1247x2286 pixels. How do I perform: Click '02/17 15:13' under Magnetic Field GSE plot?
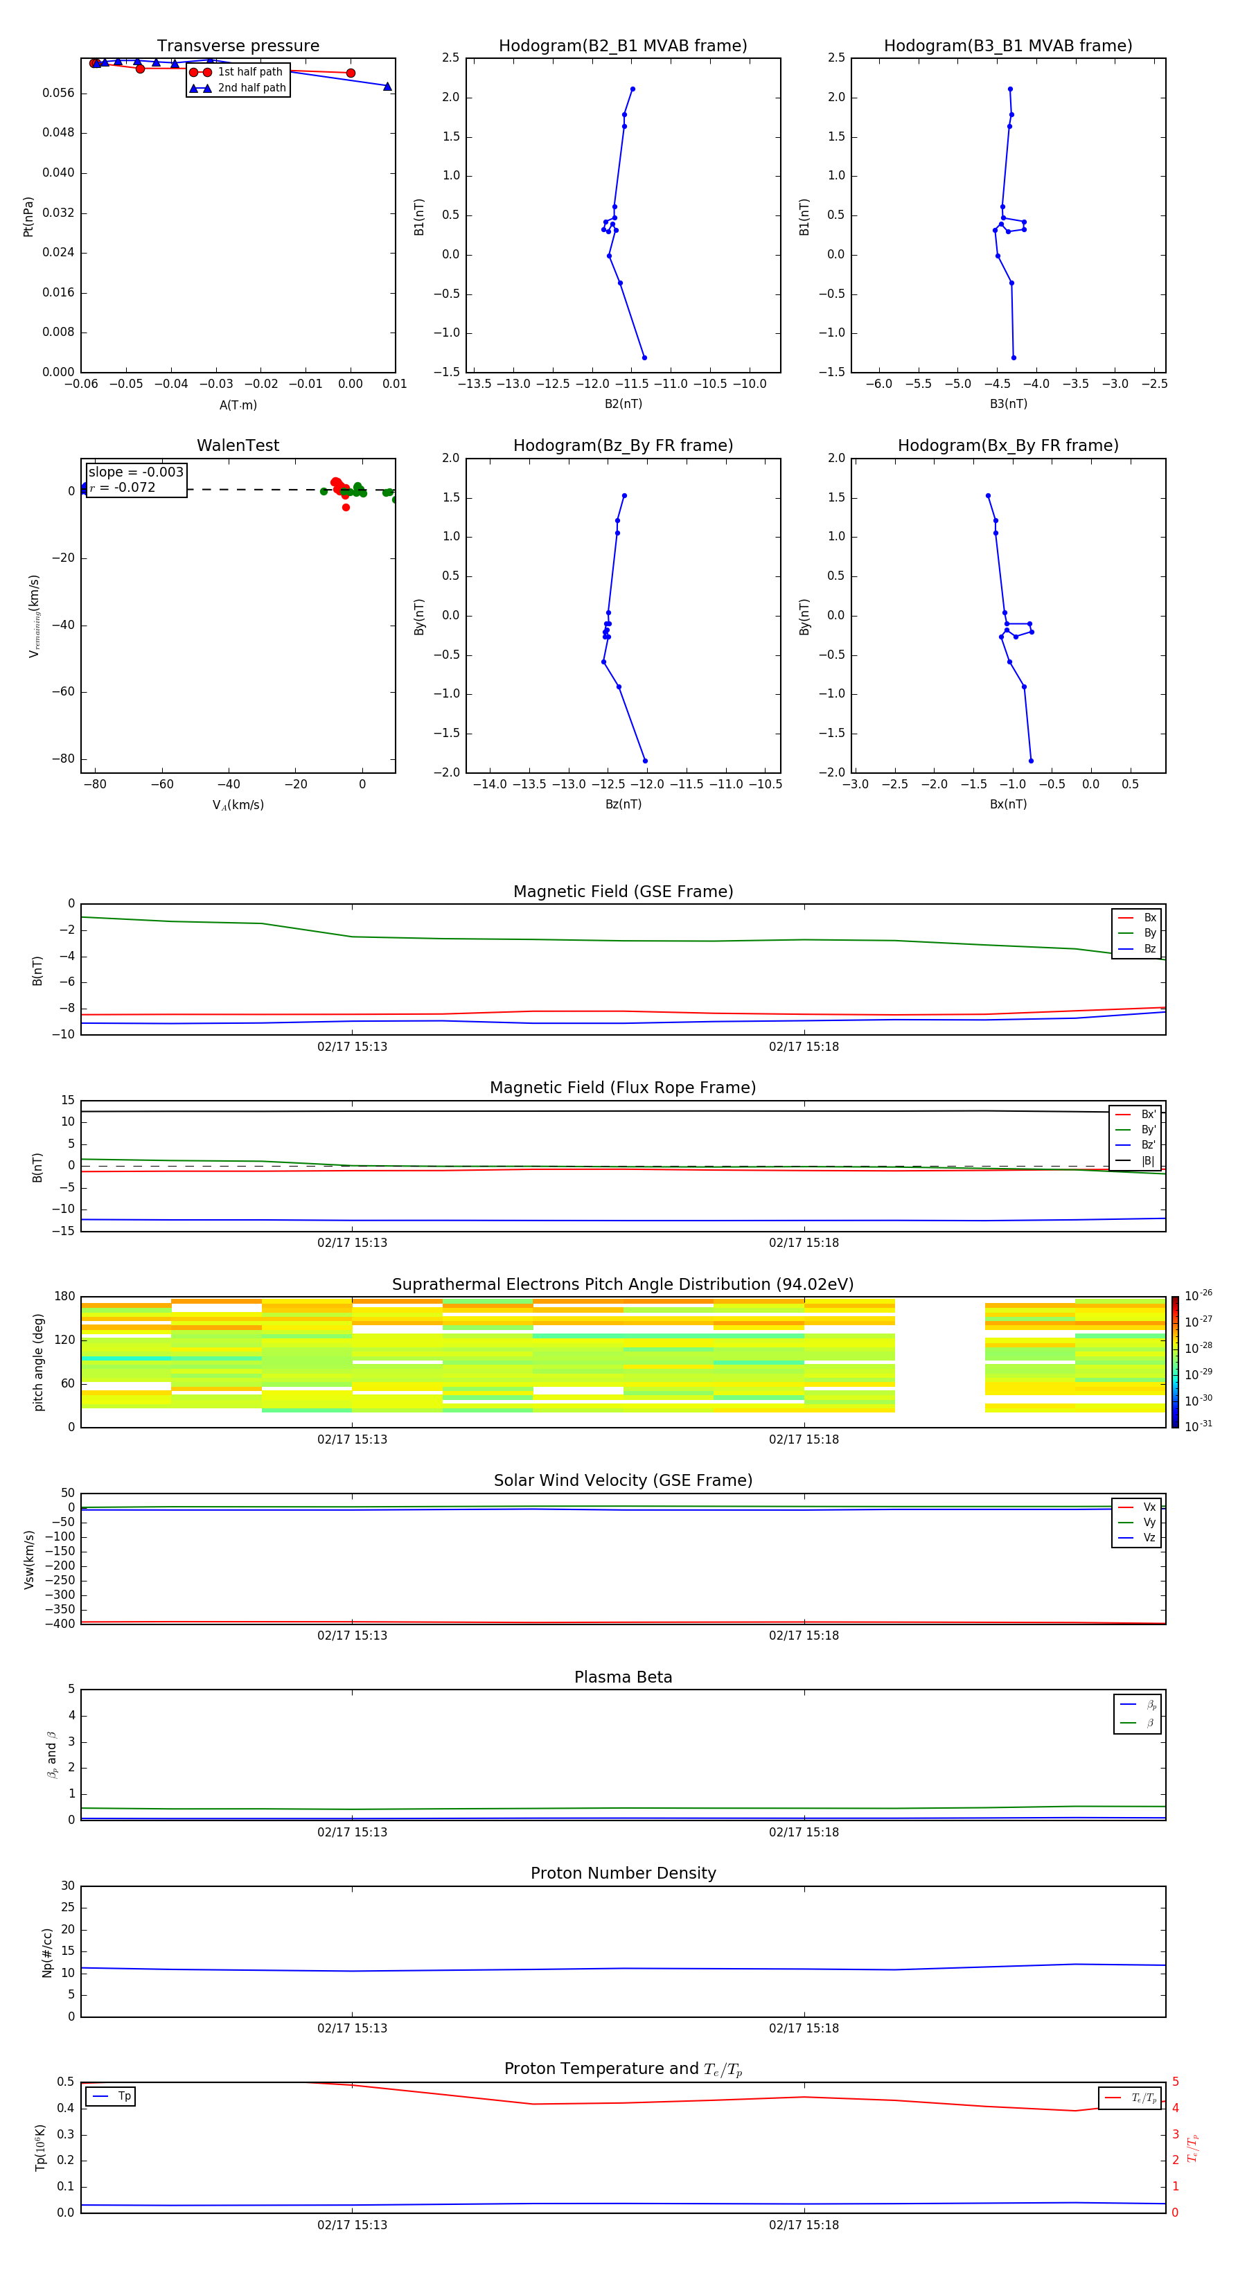tap(353, 1047)
